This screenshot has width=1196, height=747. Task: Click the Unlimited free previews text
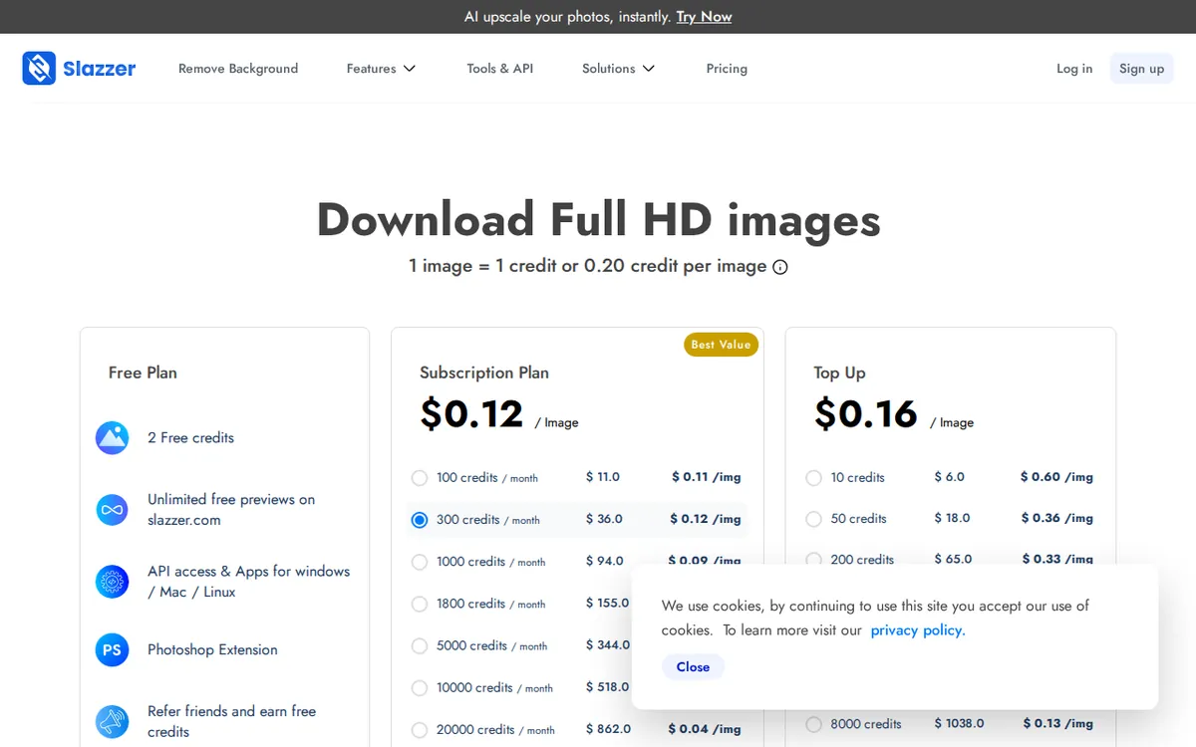[x=231, y=510]
